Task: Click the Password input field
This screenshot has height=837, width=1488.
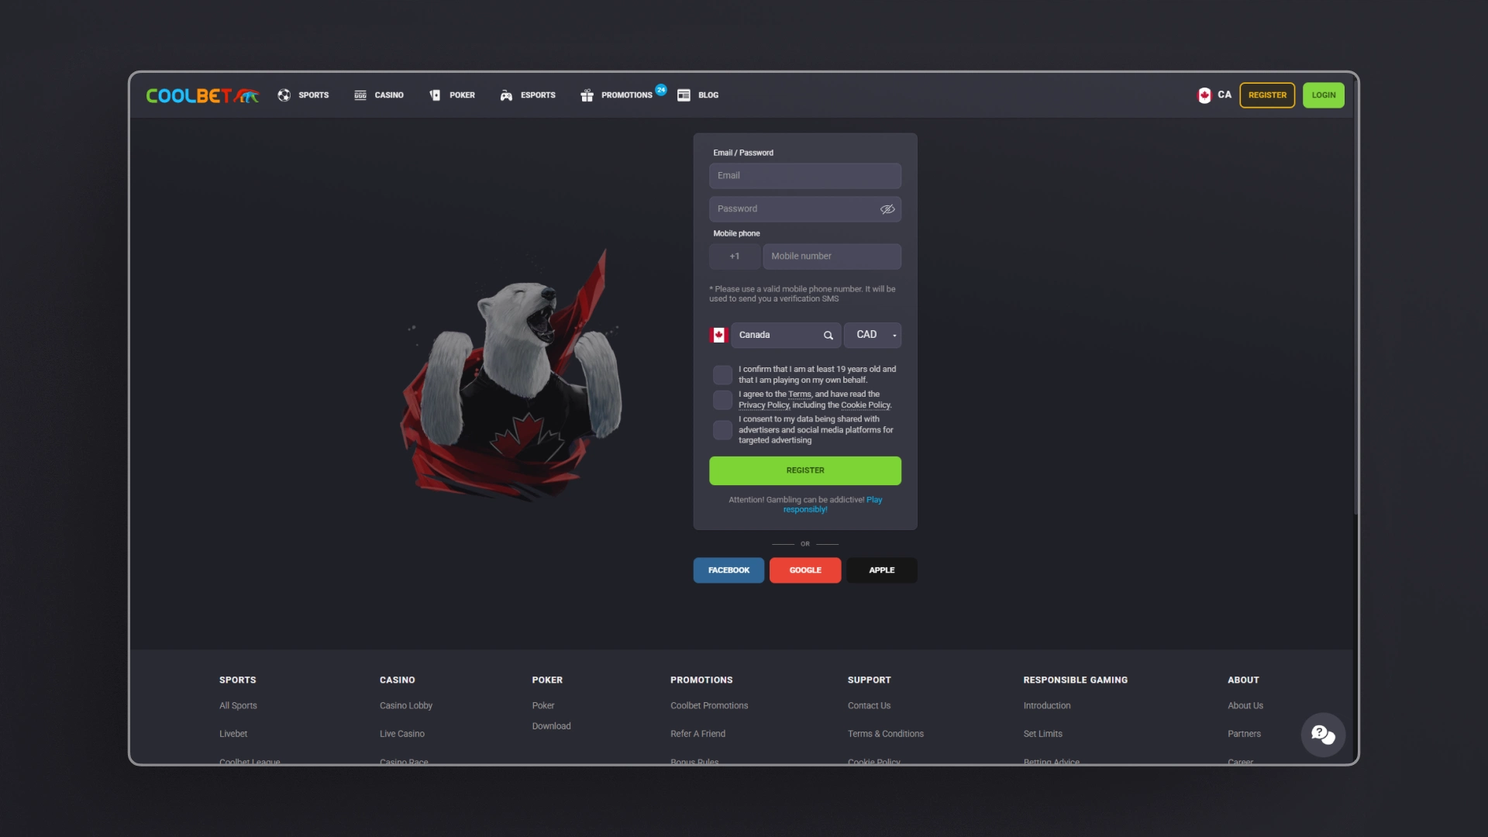Action: pos(805,209)
